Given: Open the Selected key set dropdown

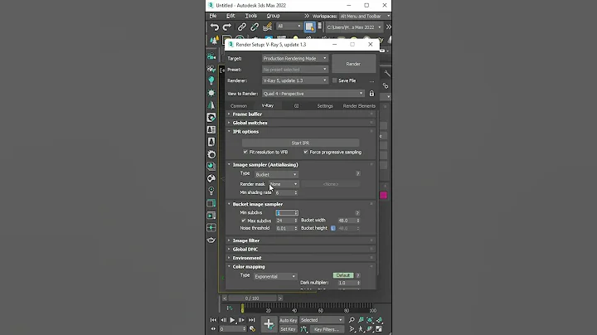Looking at the screenshot, I should [322, 320].
